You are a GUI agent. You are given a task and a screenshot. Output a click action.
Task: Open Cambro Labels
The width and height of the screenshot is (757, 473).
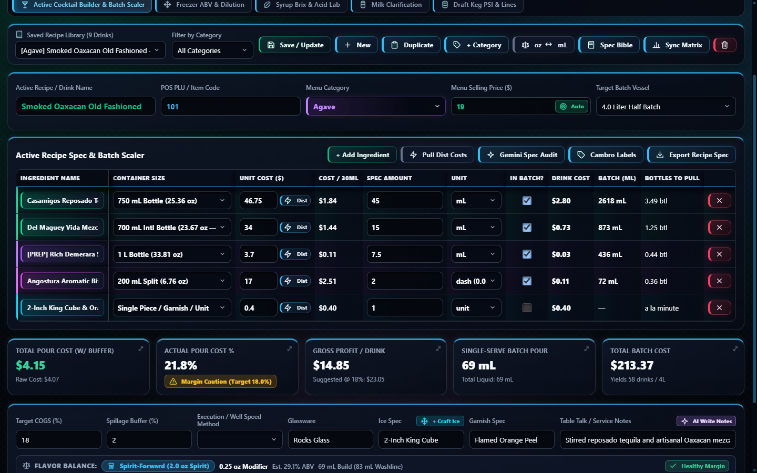[606, 155]
